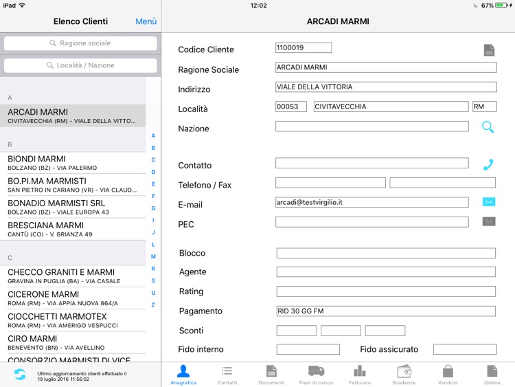
Task: Click the Rating field
Action: [386, 291]
